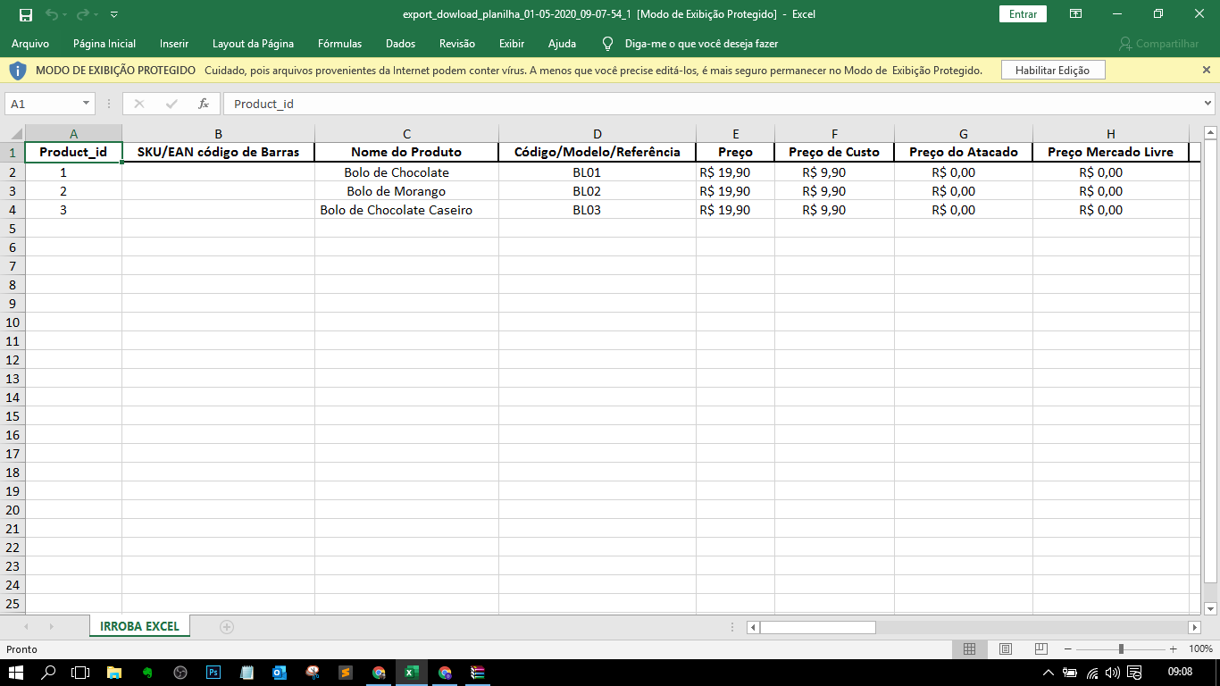Click into the formula bar showing Product_id

click(x=712, y=104)
